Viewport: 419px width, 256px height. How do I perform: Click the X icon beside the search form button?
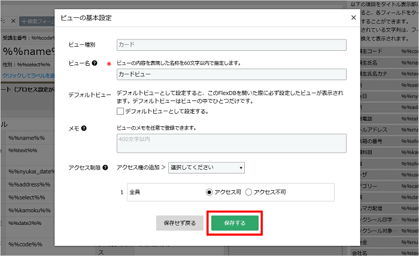pyautogui.click(x=13, y=21)
